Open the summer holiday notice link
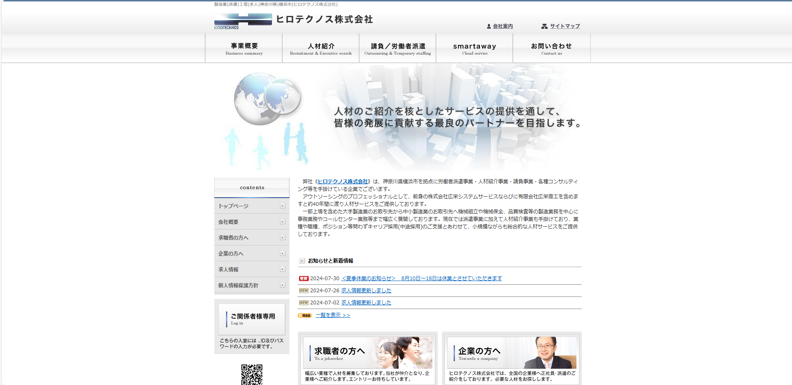Screen dimensions: 792x385 point(421,279)
